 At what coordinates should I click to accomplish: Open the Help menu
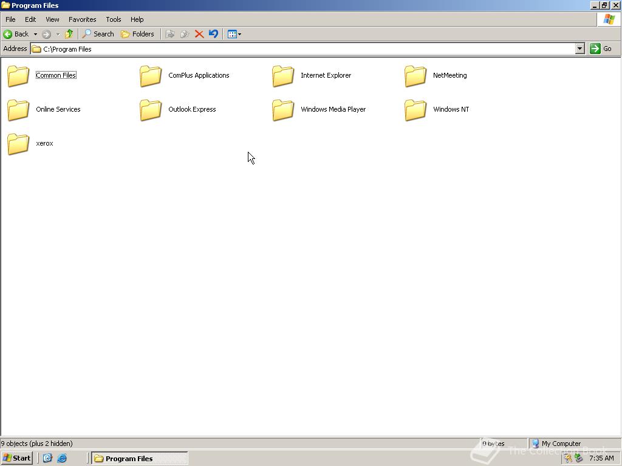[x=137, y=19]
